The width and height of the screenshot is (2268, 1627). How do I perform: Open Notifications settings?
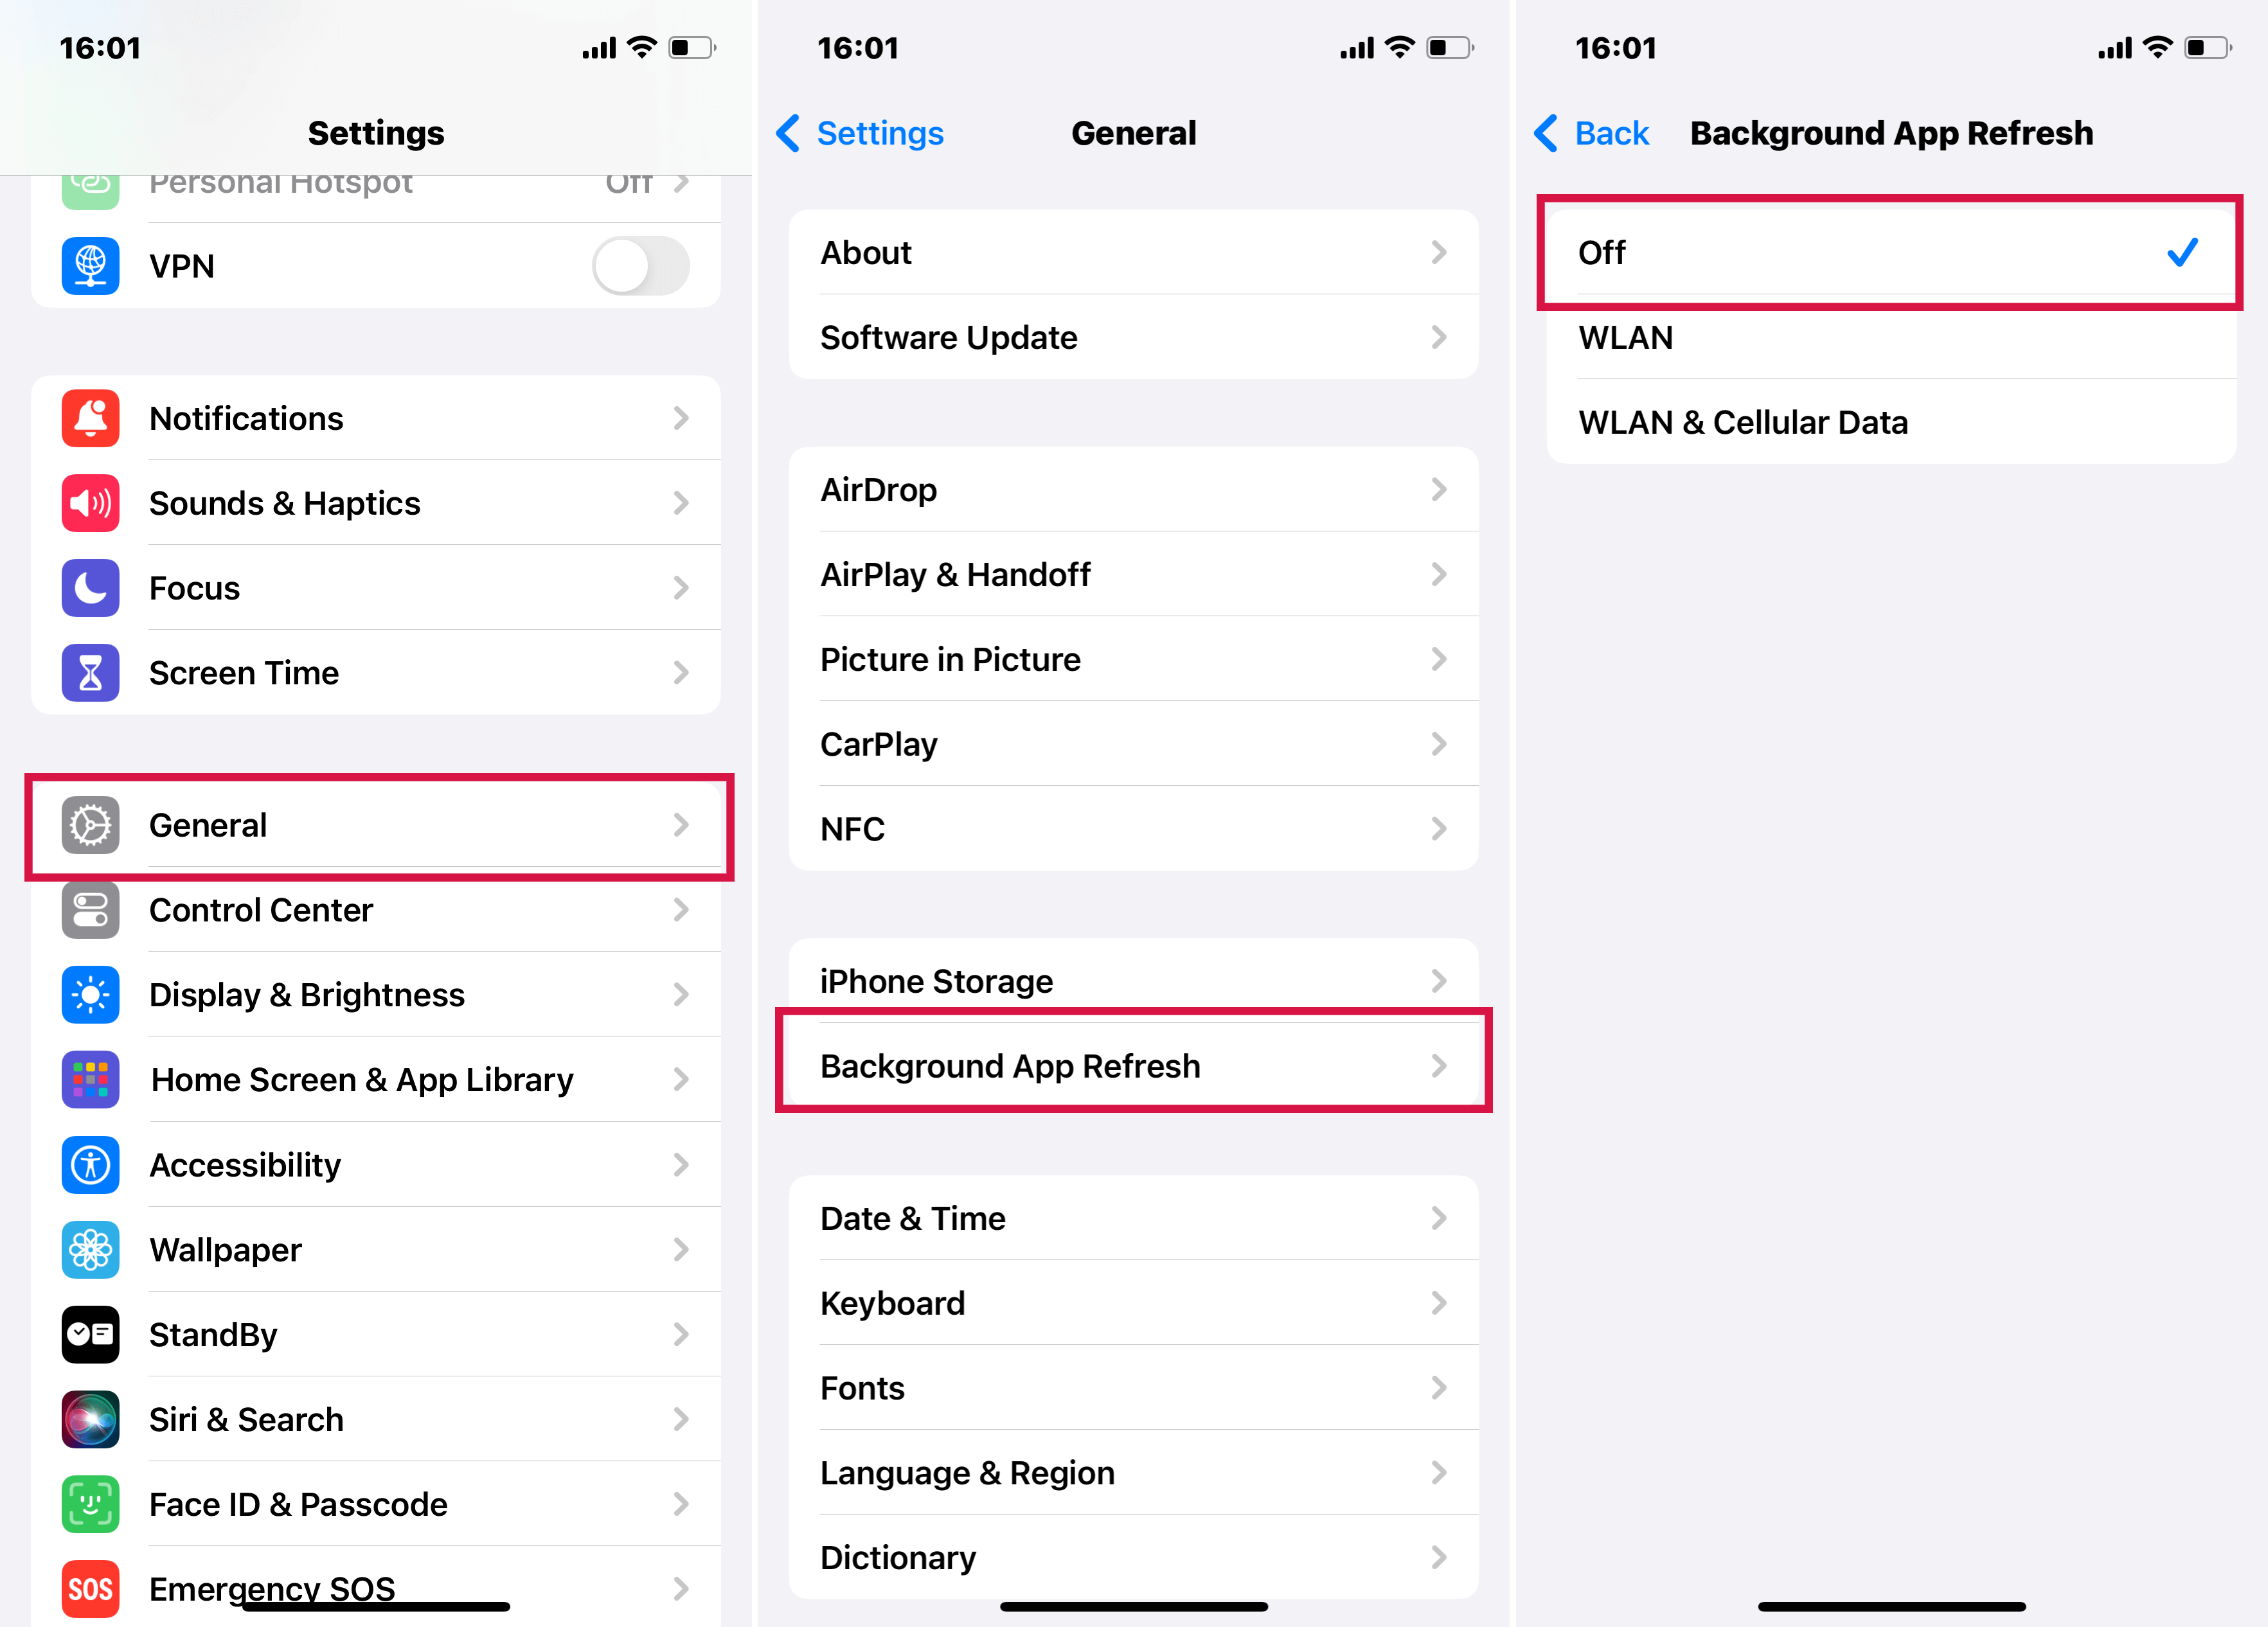click(x=375, y=417)
